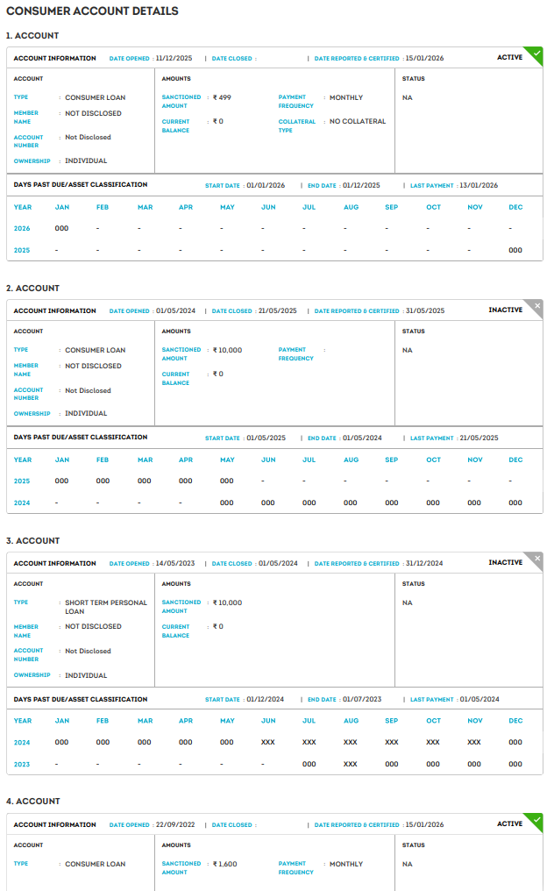This screenshot has height=891, width=554.
Task: Click the green checkmark badge on account 1
Action: point(536,53)
